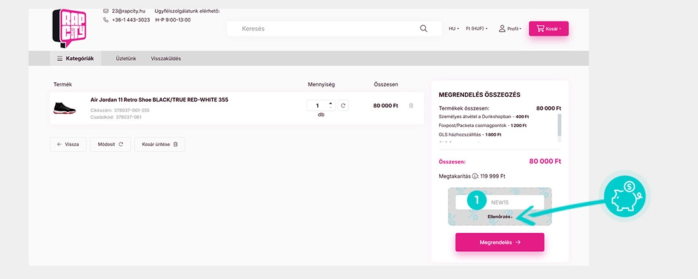Click the Vissza back button

point(68,144)
